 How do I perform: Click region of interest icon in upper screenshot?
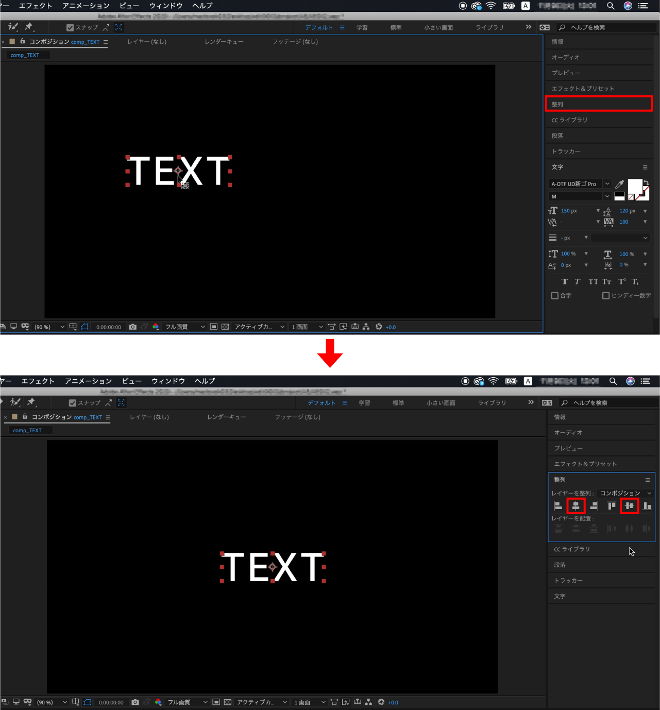(x=214, y=327)
